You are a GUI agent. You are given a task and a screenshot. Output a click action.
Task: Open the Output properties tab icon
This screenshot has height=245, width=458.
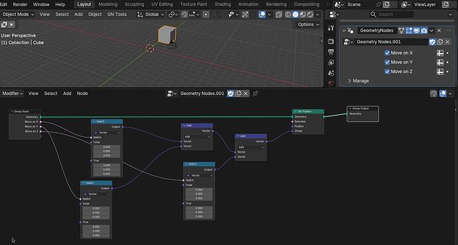pos(331,52)
